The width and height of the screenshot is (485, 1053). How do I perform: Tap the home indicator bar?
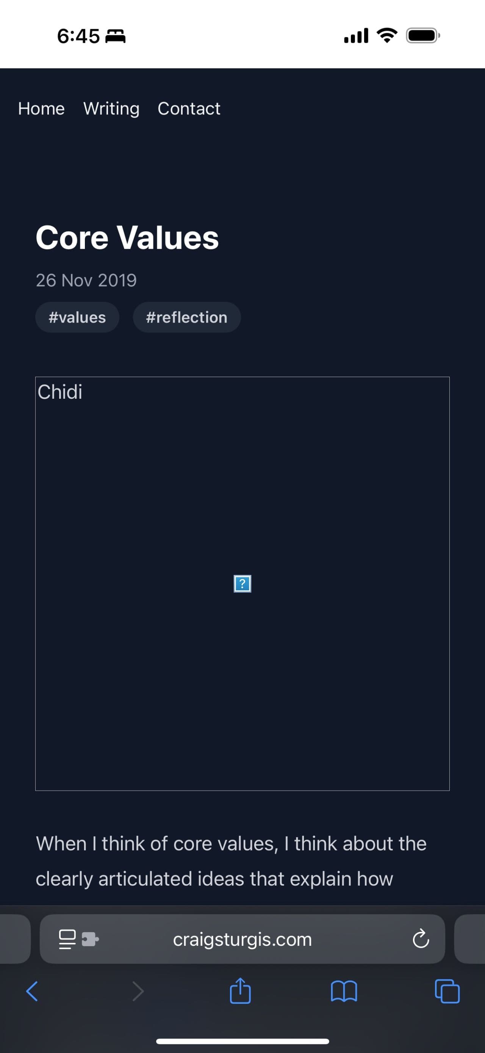242,1041
